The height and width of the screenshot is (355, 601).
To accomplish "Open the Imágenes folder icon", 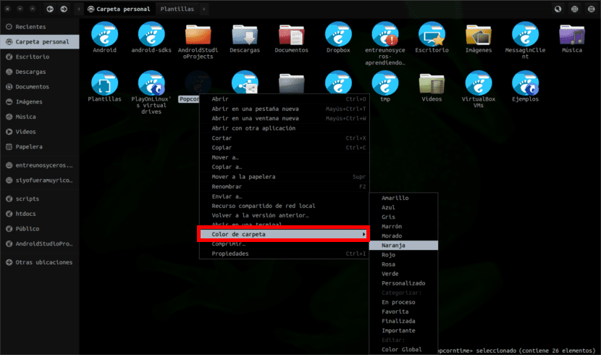I will tap(479, 35).
